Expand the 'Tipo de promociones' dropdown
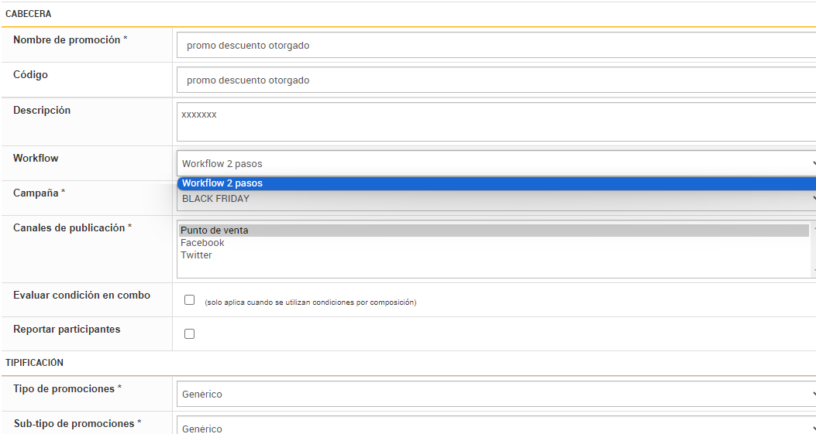The height and width of the screenshot is (434, 816). [496, 394]
